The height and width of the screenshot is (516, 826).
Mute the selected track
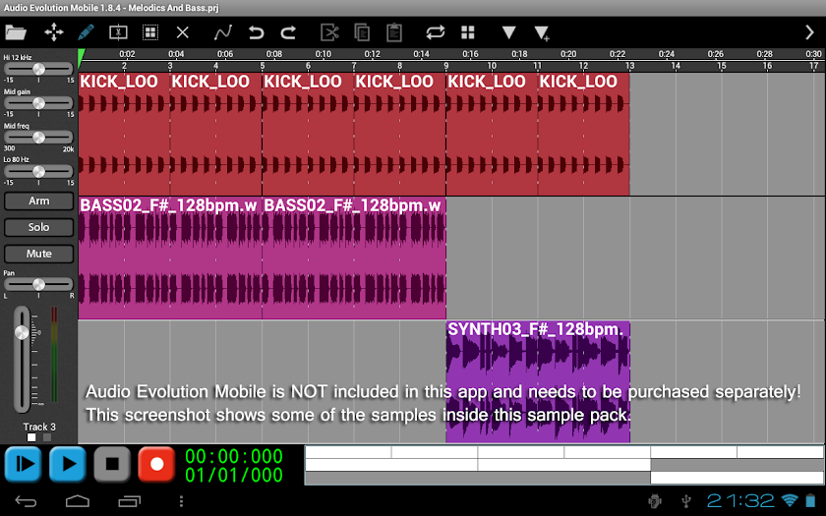[39, 254]
